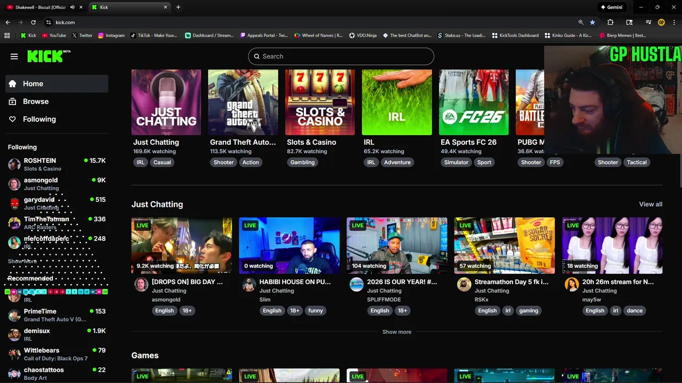Open a new browser tab
Image resolution: width=682 pixels, height=383 pixels.
click(x=178, y=7)
